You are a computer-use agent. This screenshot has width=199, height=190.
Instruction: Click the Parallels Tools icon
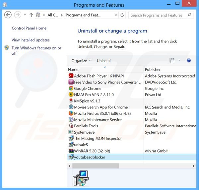point(71,126)
